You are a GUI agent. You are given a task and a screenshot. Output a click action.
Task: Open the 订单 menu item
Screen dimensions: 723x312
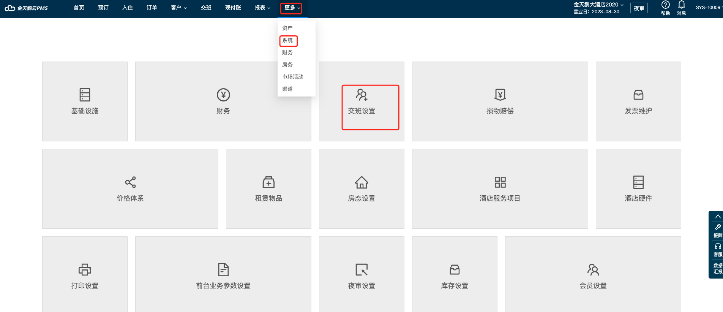point(152,8)
